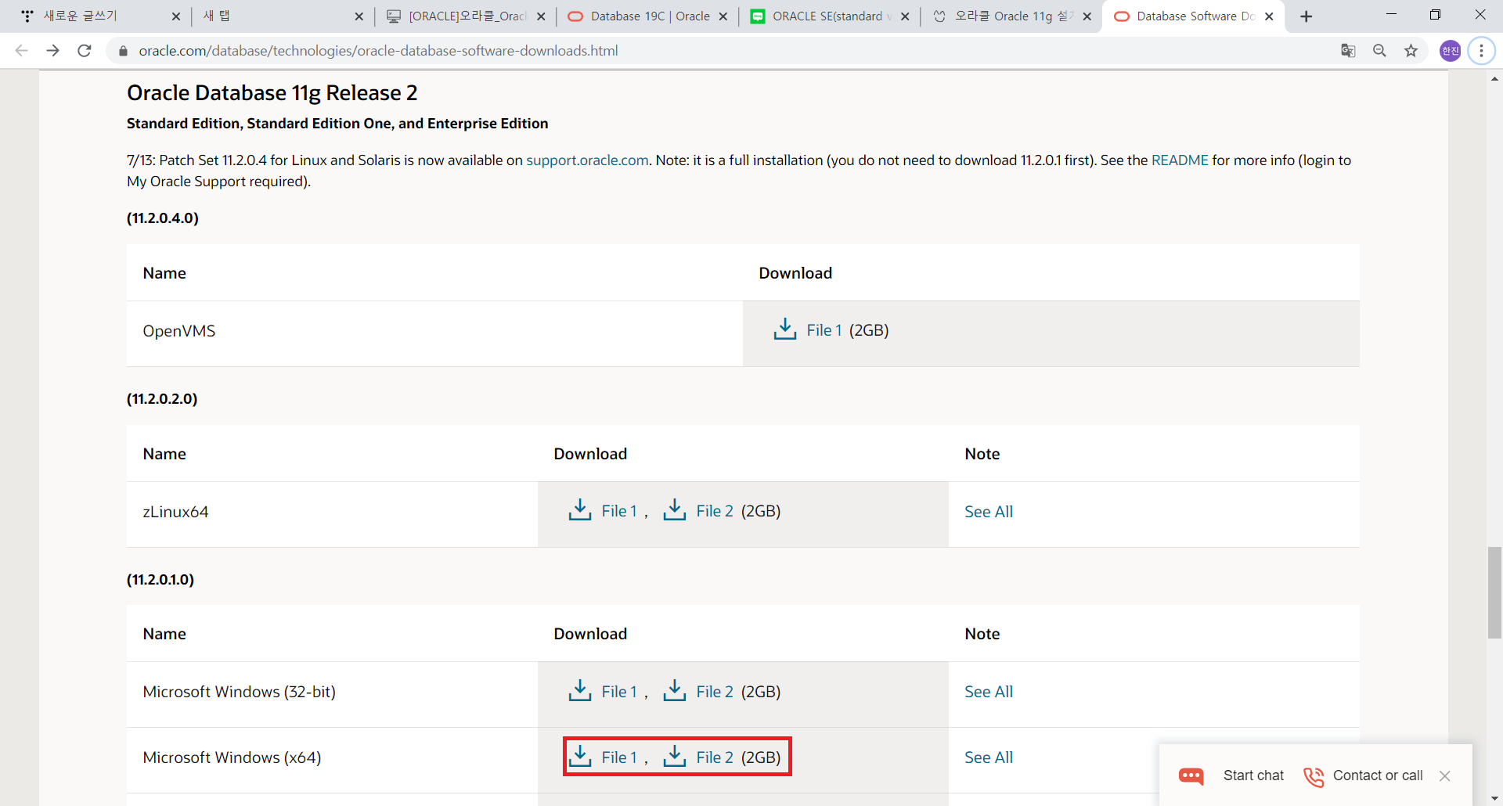The image size is (1503, 806).
Task: Dismiss the chat popup with X
Action: (x=1445, y=775)
